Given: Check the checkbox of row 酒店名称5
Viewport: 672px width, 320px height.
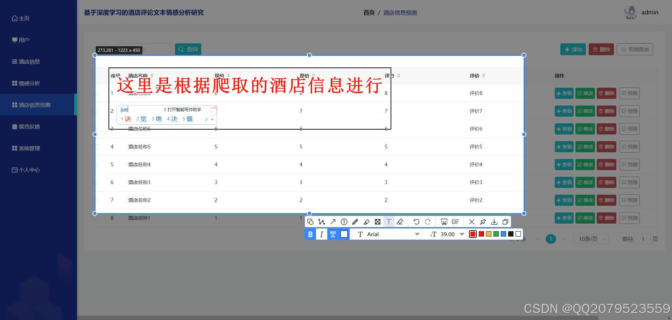Looking at the screenshot, I should point(97,147).
